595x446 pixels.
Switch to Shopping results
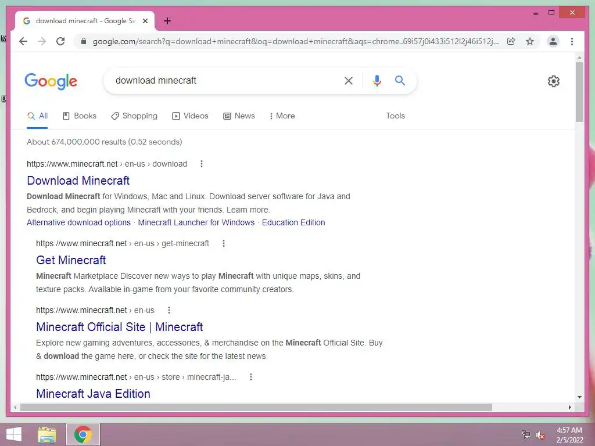[x=134, y=116]
